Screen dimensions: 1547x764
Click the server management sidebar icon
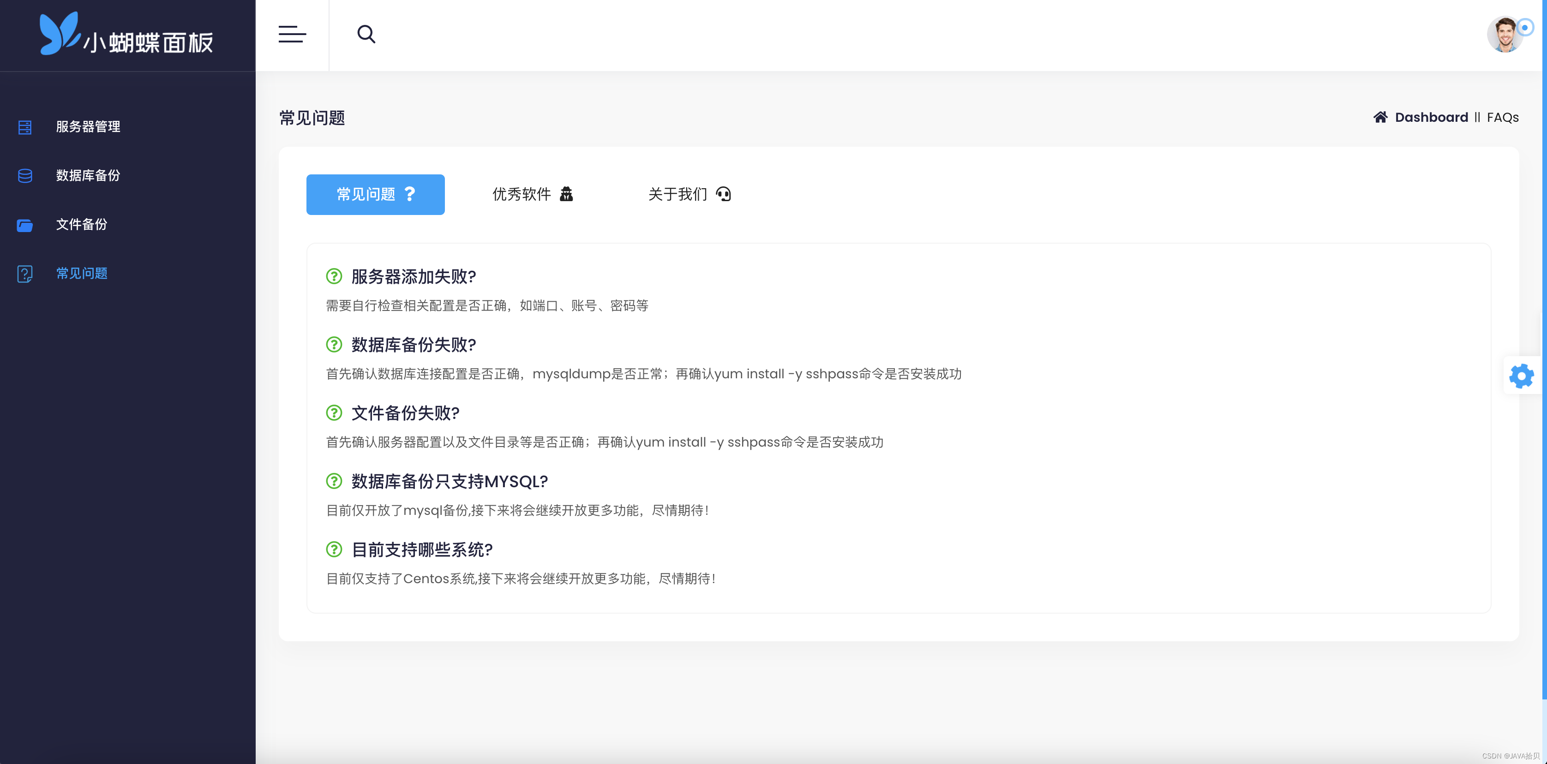pyautogui.click(x=24, y=127)
